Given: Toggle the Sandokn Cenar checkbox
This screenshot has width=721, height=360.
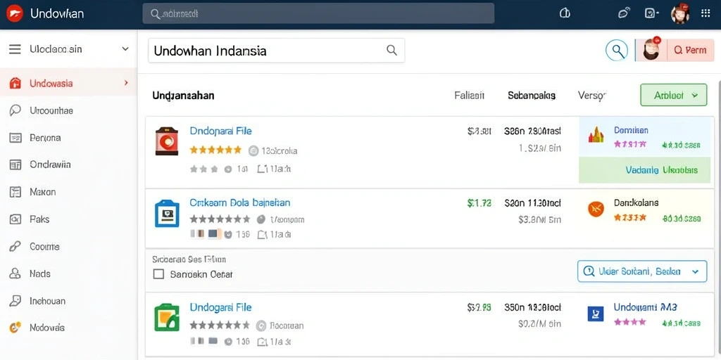Looking at the screenshot, I should click(158, 274).
